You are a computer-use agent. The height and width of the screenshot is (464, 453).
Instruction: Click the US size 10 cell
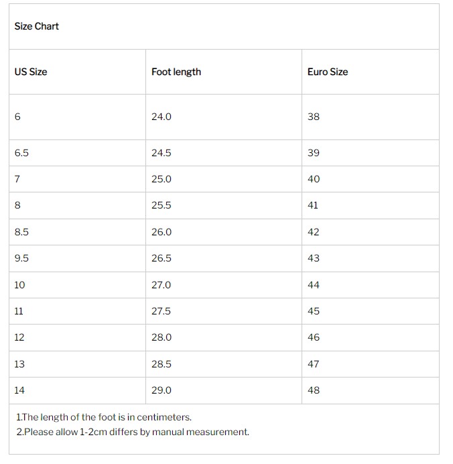[x=19, y=285]
